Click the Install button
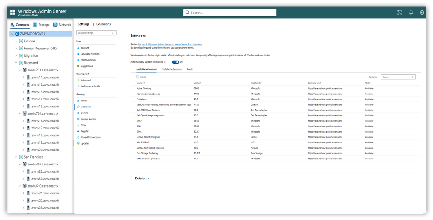Screen dimensions: 433x220 coord(141,77)
